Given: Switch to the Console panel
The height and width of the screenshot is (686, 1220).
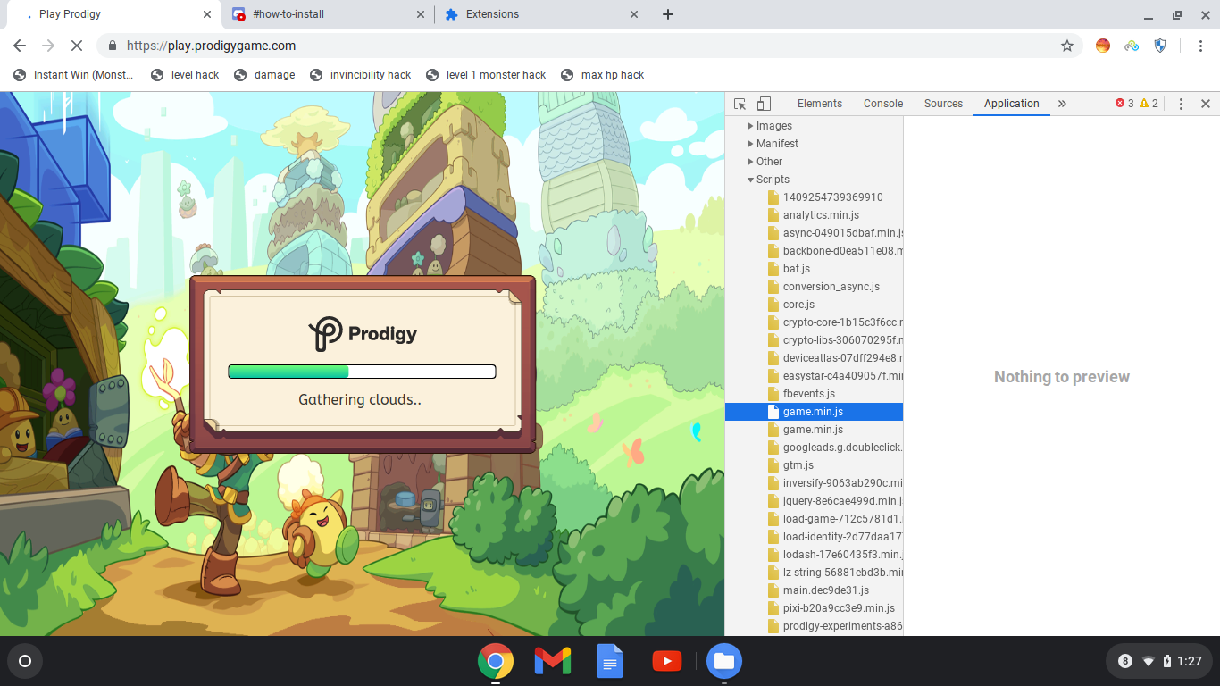Looking at the screenshot, I should click(x=882, y=103).
